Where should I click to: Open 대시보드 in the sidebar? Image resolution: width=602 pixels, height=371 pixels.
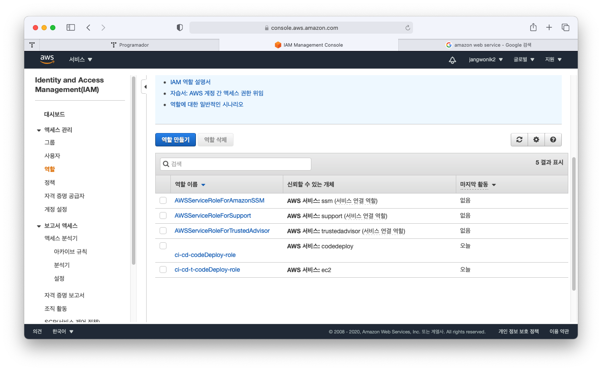click(54, 114)
